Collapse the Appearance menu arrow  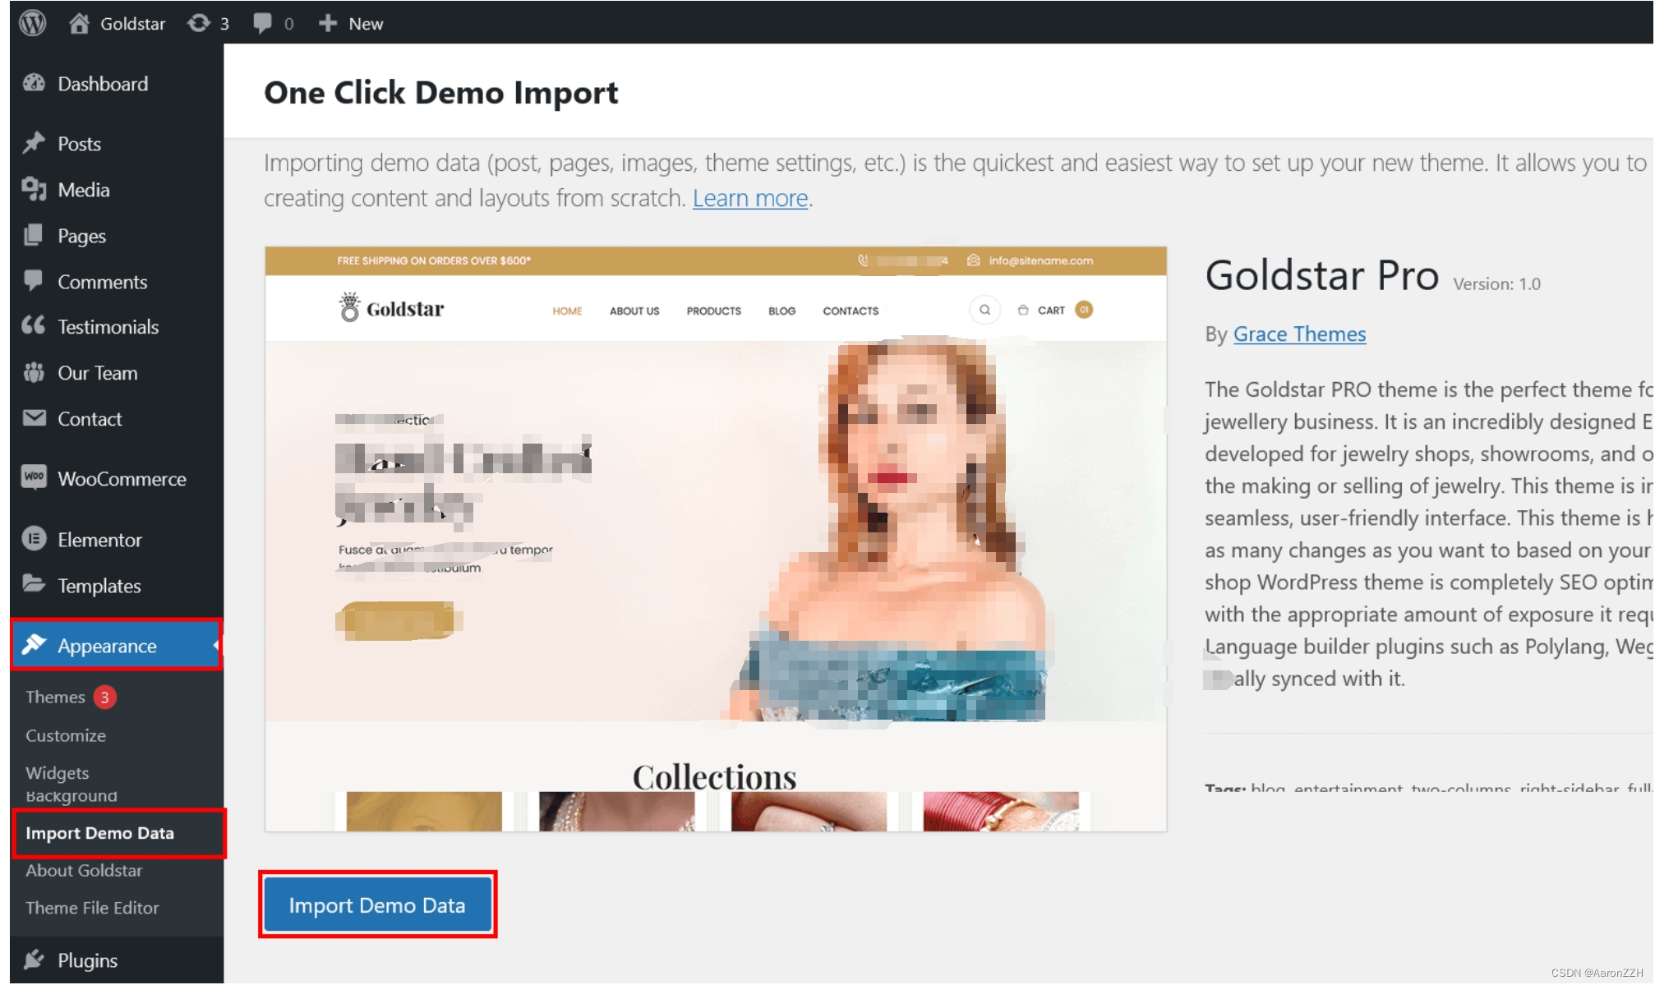(x=215, y=646)
